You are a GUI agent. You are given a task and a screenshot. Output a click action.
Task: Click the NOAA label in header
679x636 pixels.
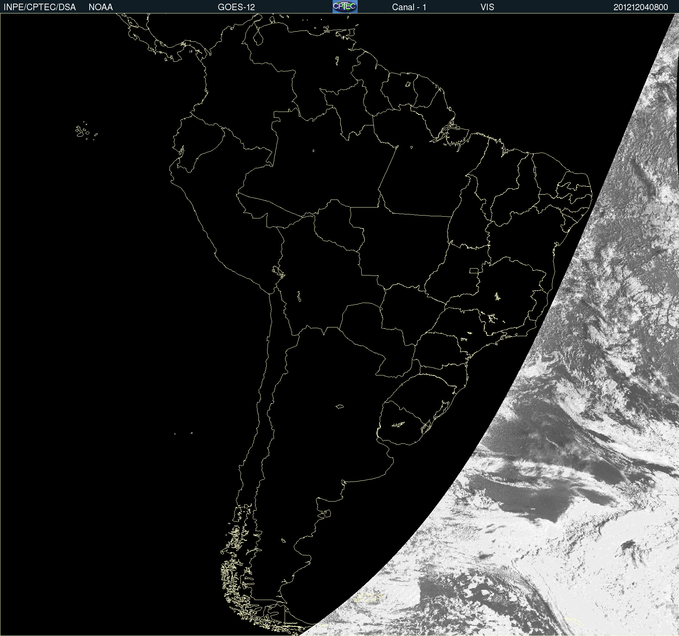101,7
